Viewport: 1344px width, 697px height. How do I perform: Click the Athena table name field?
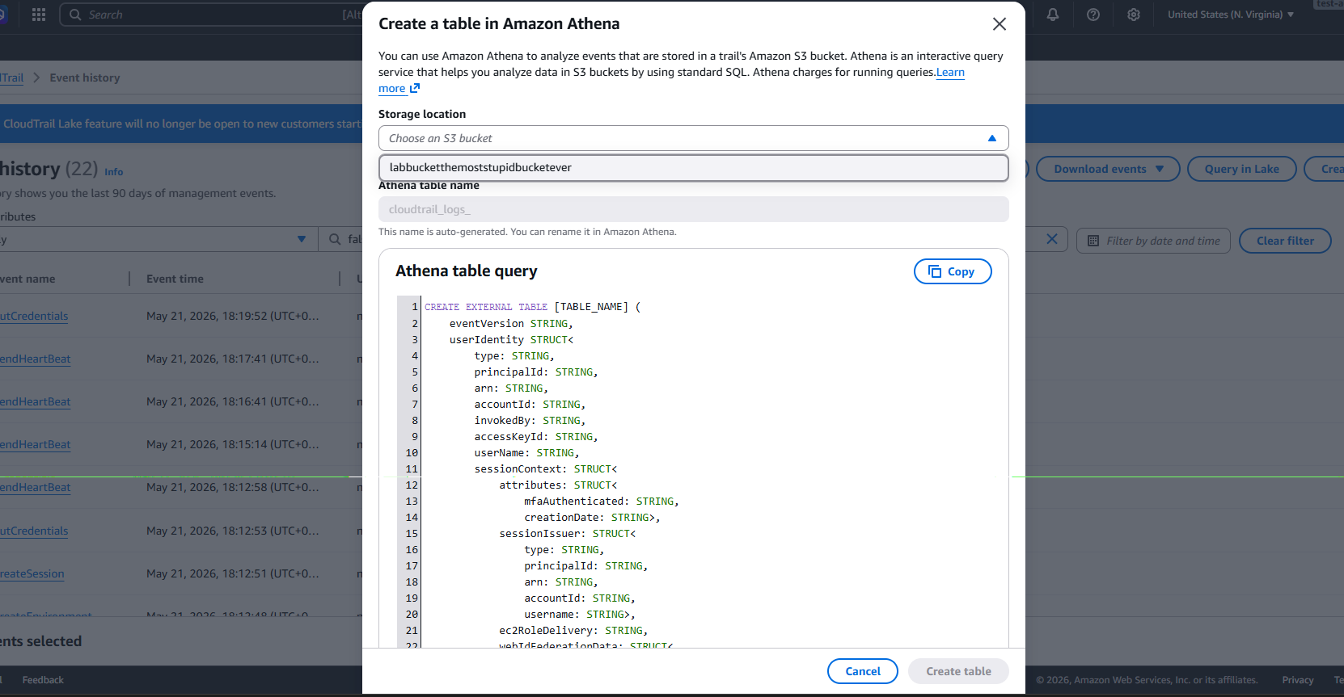pyautogui.click(x=694, y=209)
